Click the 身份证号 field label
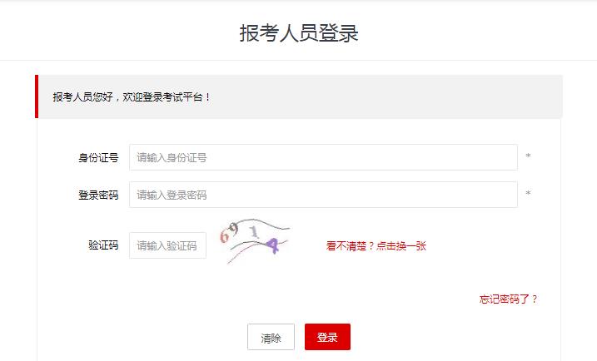 tap(98, 157)
